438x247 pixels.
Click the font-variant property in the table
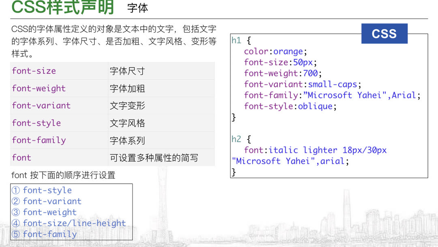coord(41,106)
